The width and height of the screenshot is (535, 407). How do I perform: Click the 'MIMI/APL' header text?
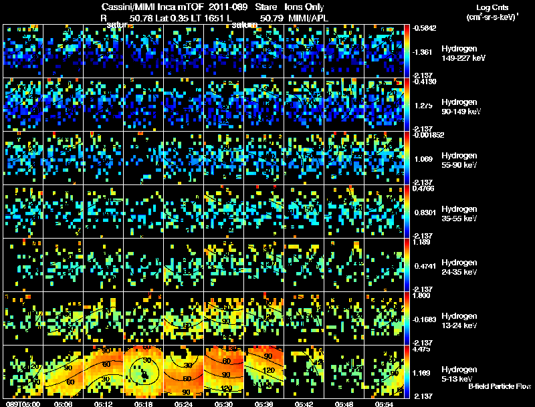tap(308, 19)
